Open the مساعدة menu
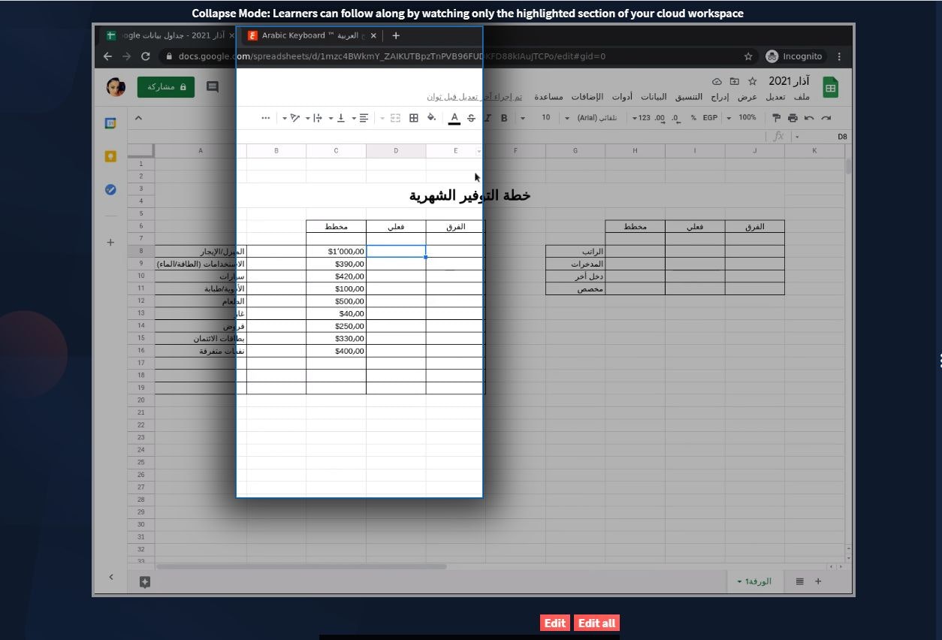Viewport: 942px width, 640px height. tap(549, 97)
